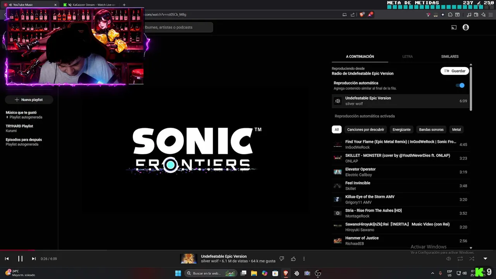Screen dimensions: 496x279
Task: Play Elevator Operator by Electric Callboy
Action: tap(400, 172)
